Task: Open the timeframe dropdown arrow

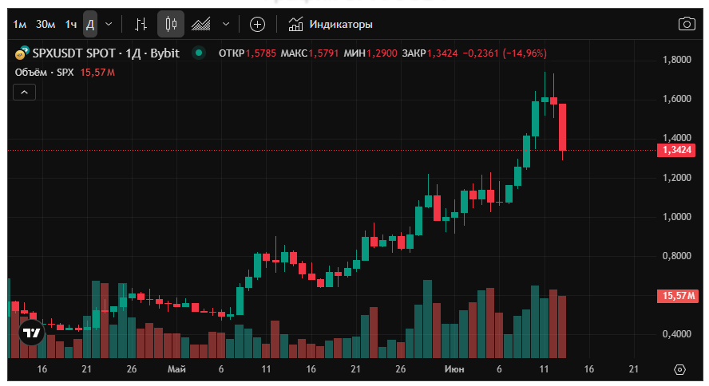Action: tap(109, 25)
